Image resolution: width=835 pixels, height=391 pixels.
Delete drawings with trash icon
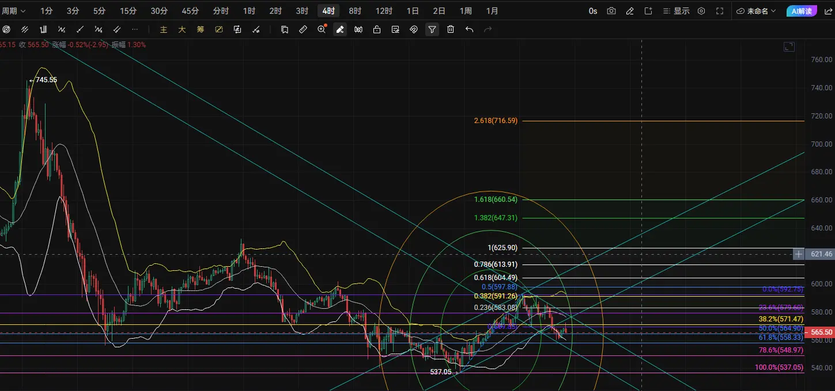tap(451, 29)
